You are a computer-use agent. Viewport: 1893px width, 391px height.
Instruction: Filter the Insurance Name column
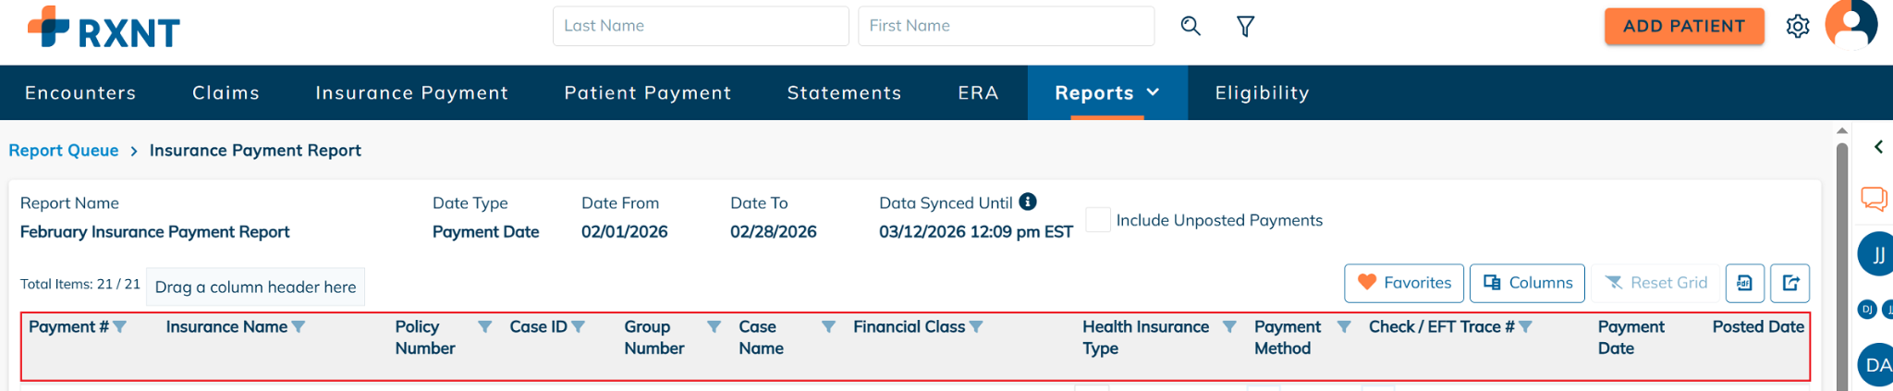click(299, 326)
